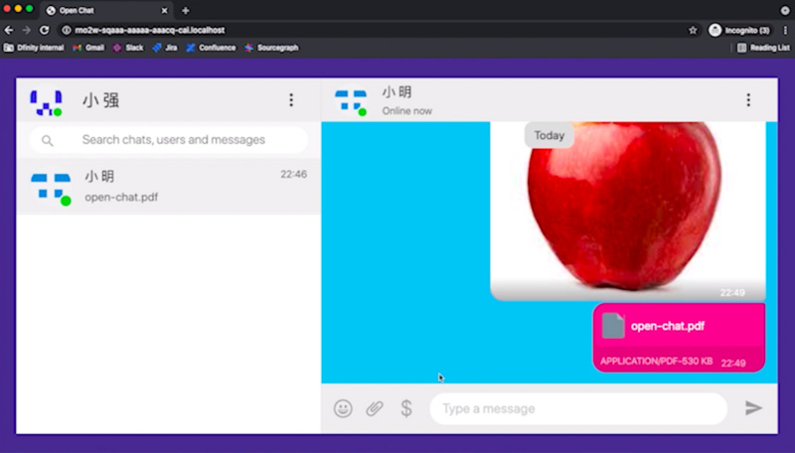Open the open-chat.pdf attachment link

(x=667, y=326)
